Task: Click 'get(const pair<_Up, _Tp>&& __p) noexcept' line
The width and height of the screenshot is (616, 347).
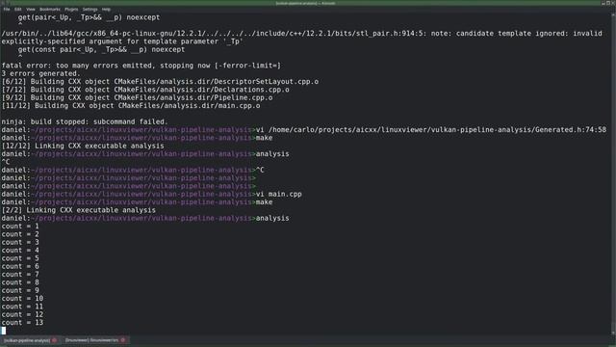Action: point(101,49)
